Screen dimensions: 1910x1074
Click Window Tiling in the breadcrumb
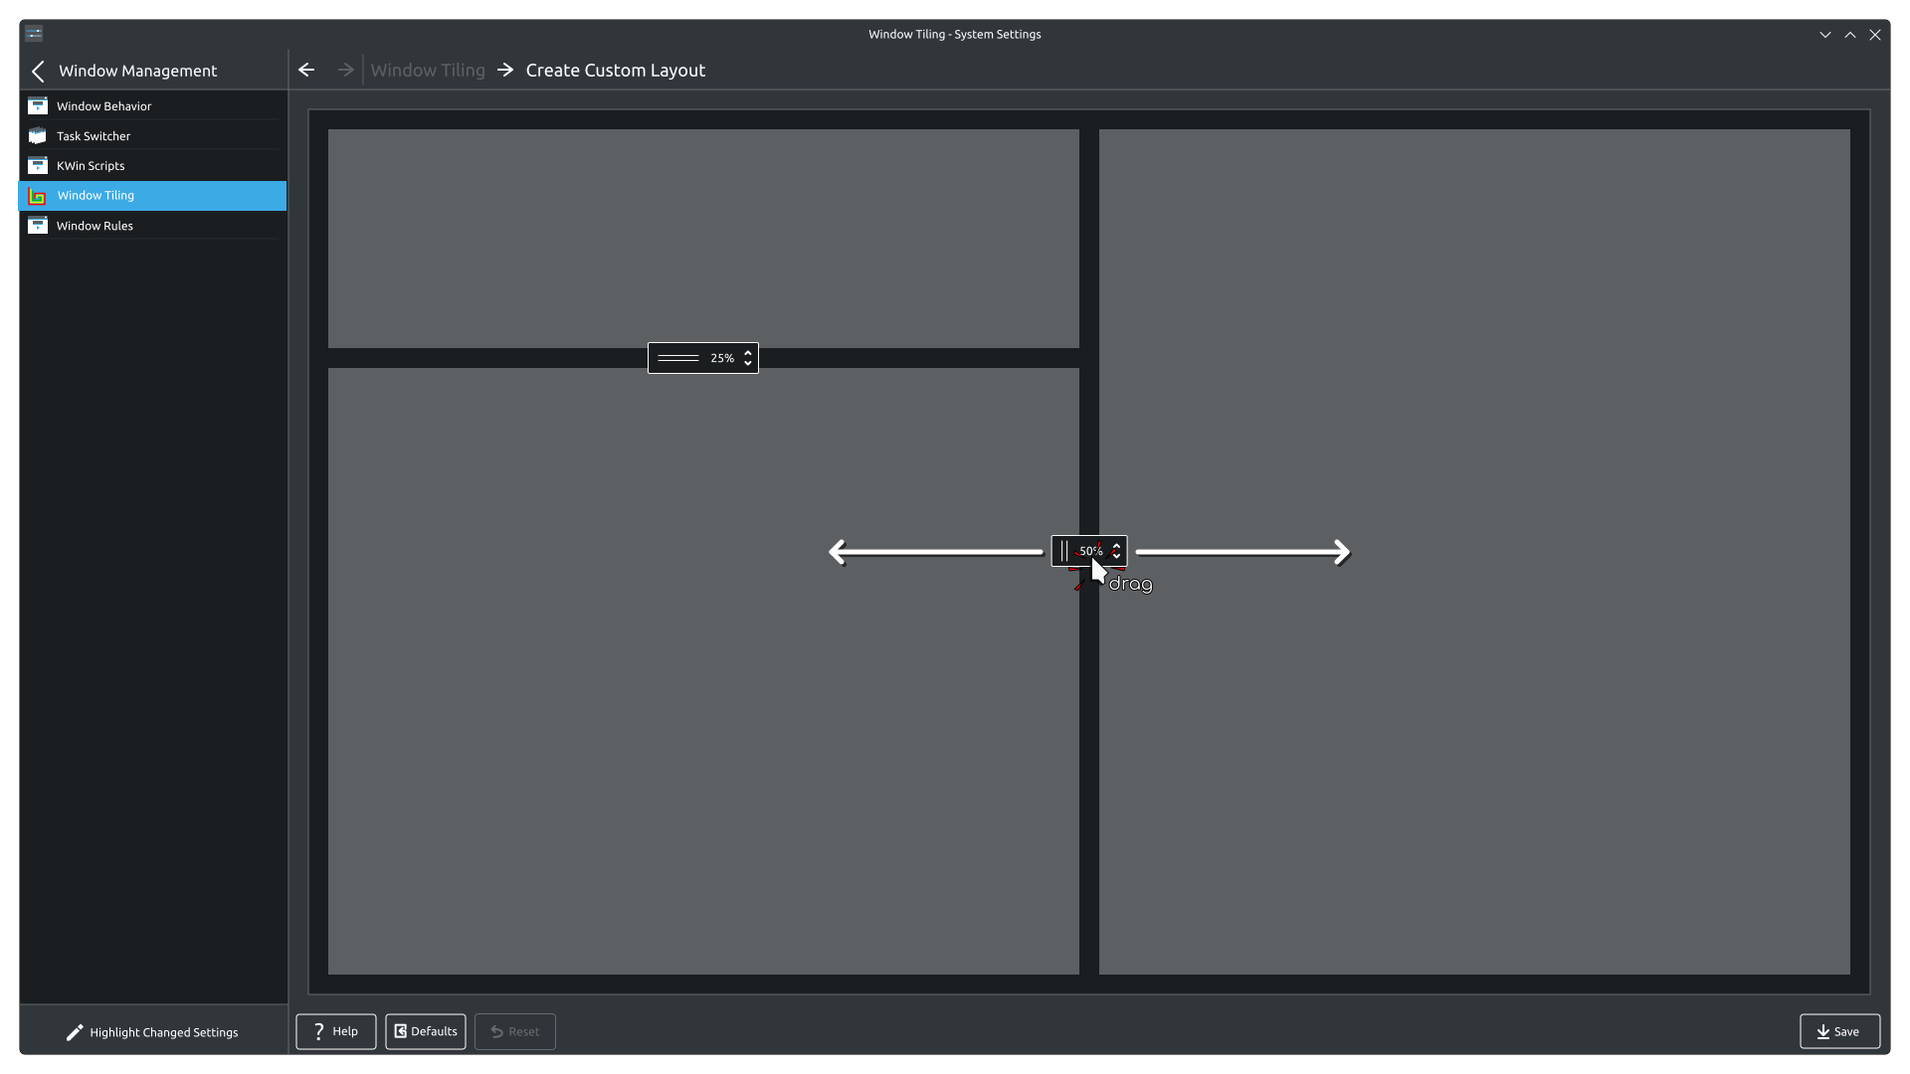(427, 70)
